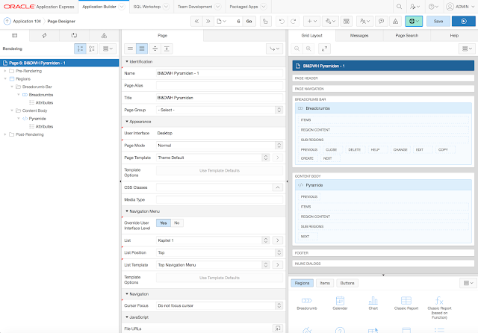Click the Expand All property groups icon
Viewport: 478px width, 333px height.
coord(167,49)
